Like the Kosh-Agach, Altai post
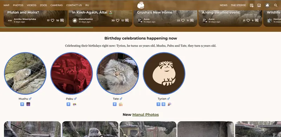Image resolution: width=281 pixels, height=137 pixels. click(117, 20)
